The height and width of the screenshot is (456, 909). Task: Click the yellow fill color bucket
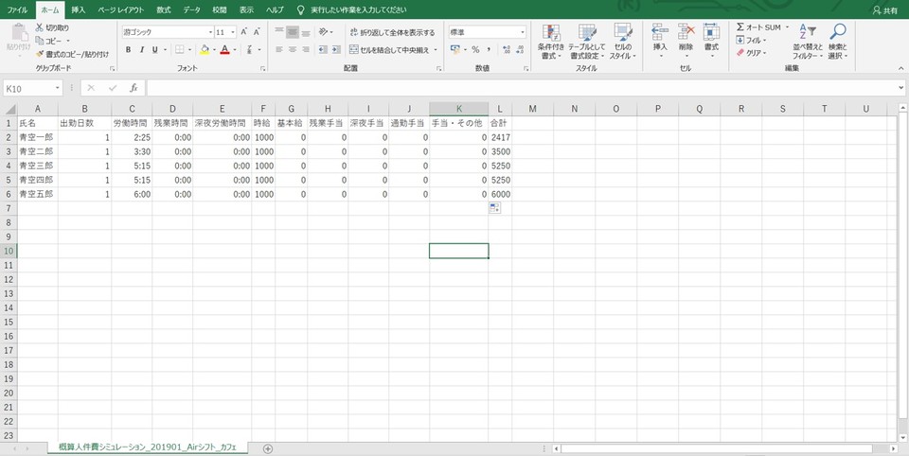(x=204, y=50)
